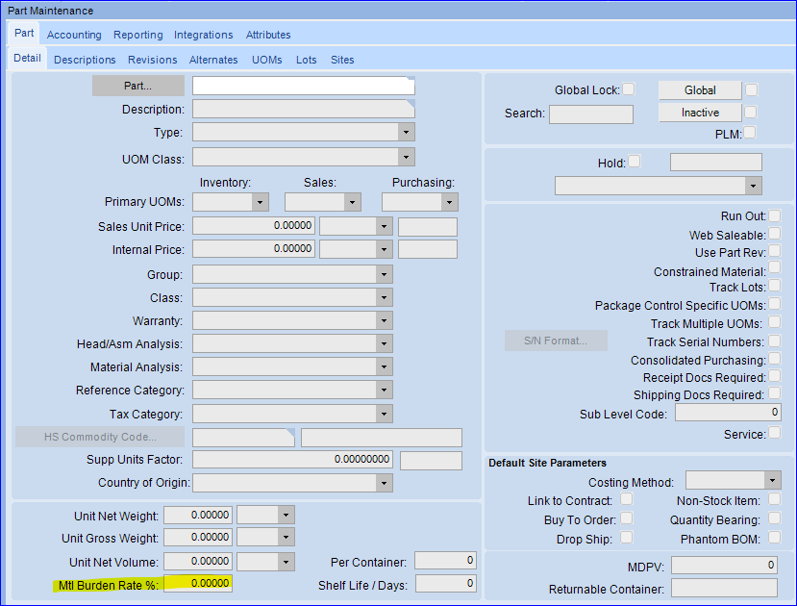The width and height of the screenshot is (797, 606).
Task: Check Shipping Docs Required
Action: tap(775, 393)
